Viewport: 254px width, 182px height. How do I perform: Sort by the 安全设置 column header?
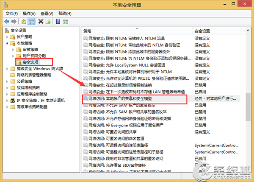[x=216, y=31]
